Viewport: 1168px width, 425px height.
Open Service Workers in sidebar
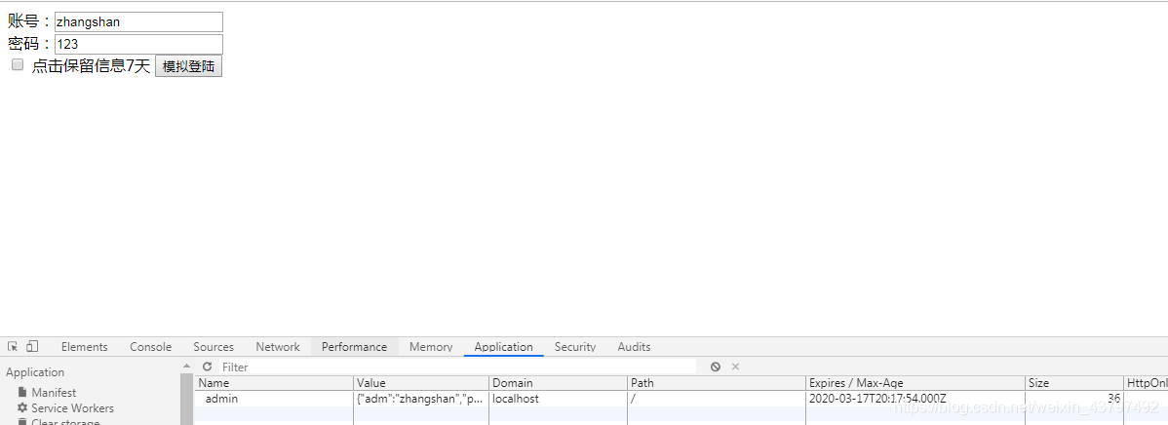point(64,407)
